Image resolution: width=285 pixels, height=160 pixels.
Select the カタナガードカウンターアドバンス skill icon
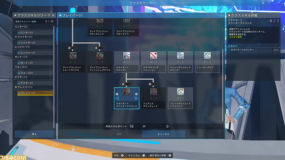coord(127,92)
